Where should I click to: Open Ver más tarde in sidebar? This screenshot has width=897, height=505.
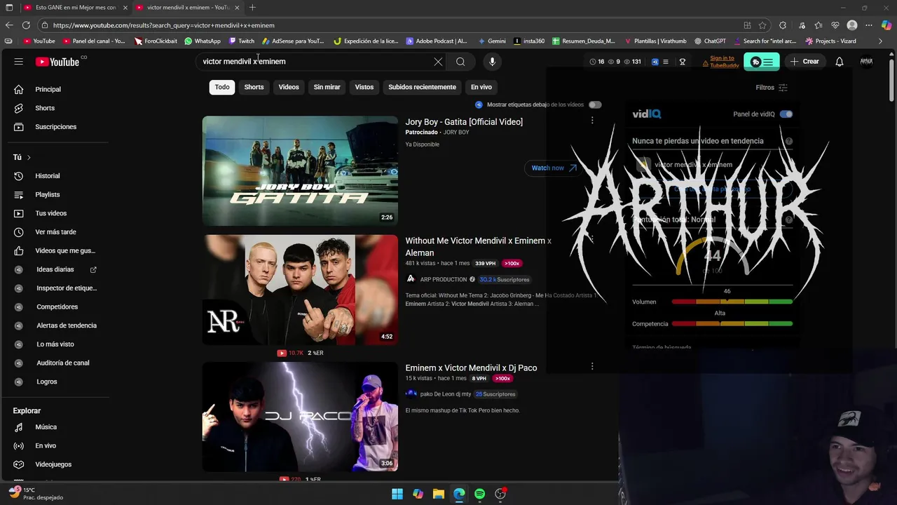(x=55, y=232)
